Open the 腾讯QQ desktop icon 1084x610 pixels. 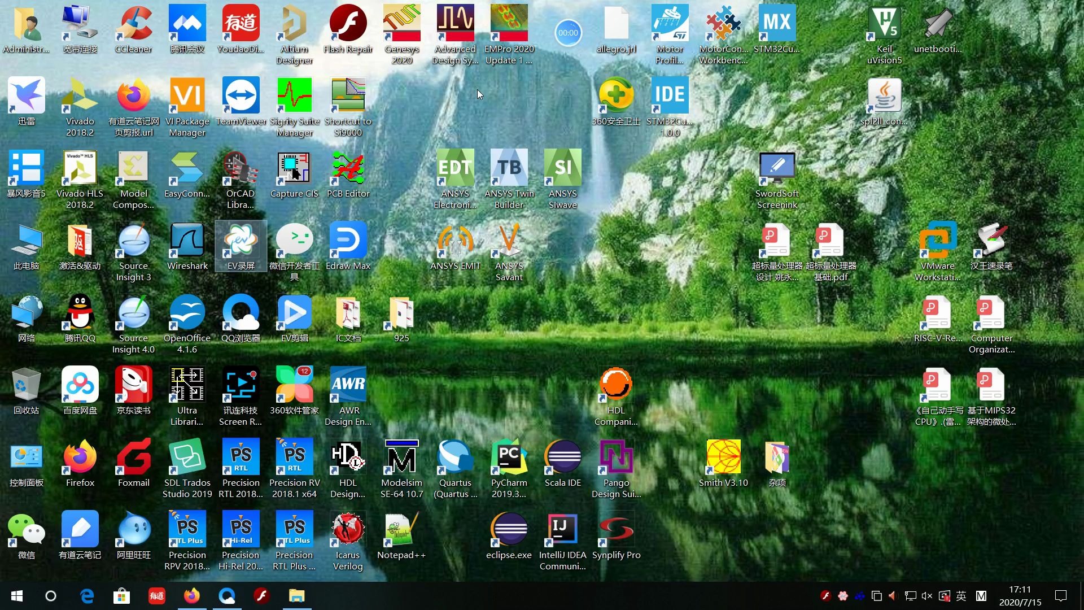pyautogui.click(x=80, y=319)
